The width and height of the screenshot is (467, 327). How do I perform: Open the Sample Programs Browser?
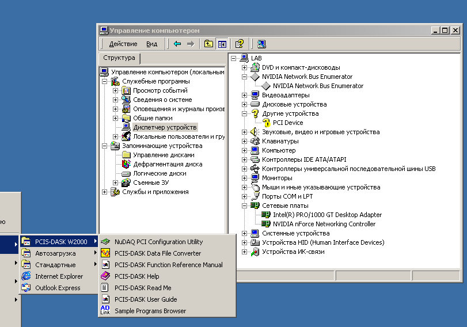pos(150,311)
